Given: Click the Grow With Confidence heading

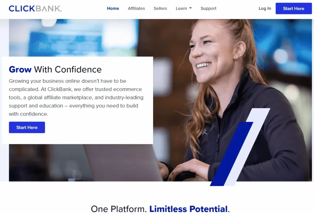Looking at the screenshot, I should click(x=55, y=69).
